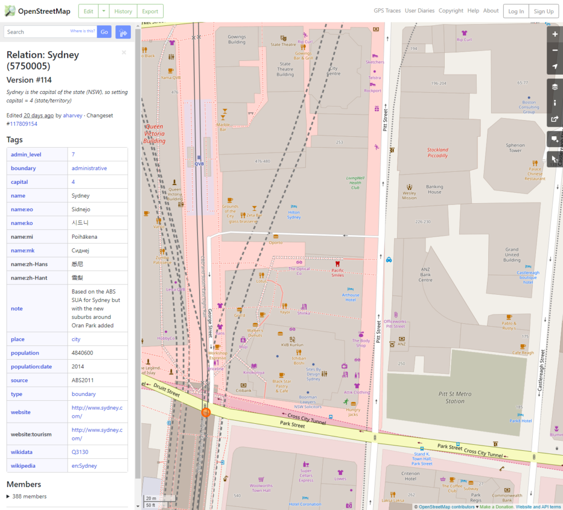Click the Queen Victoria Building red label
The width and height of the screenshot is (563, 510).
tap(154, 134)
